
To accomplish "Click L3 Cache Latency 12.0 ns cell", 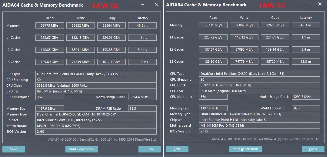I will [306, 62].
